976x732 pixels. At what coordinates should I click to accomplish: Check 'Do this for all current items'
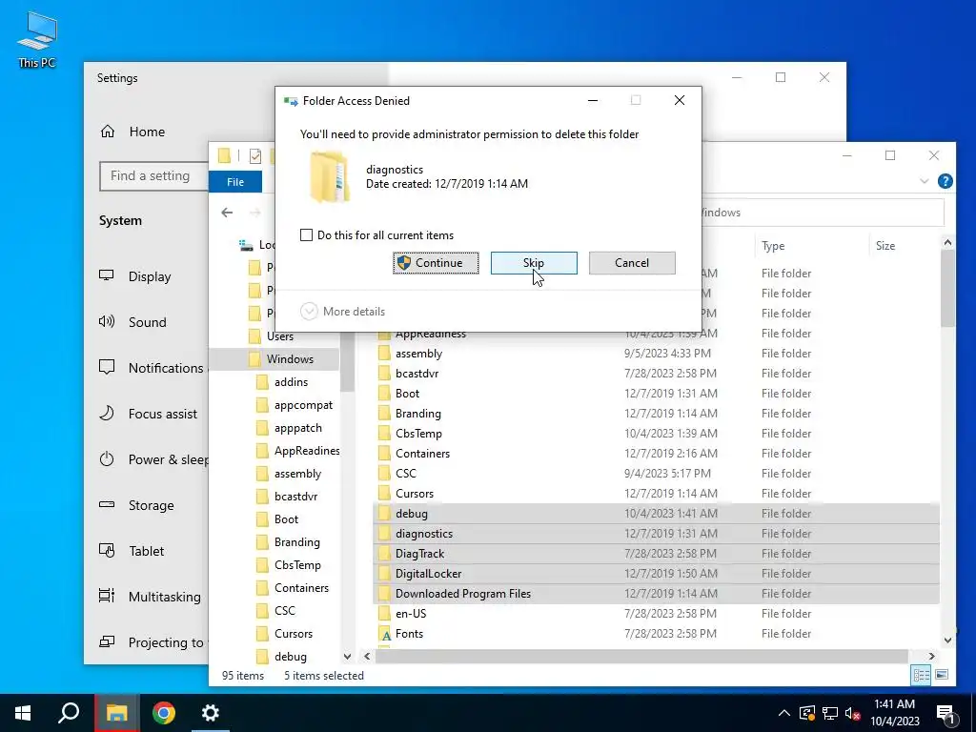(x=306, y=234)
